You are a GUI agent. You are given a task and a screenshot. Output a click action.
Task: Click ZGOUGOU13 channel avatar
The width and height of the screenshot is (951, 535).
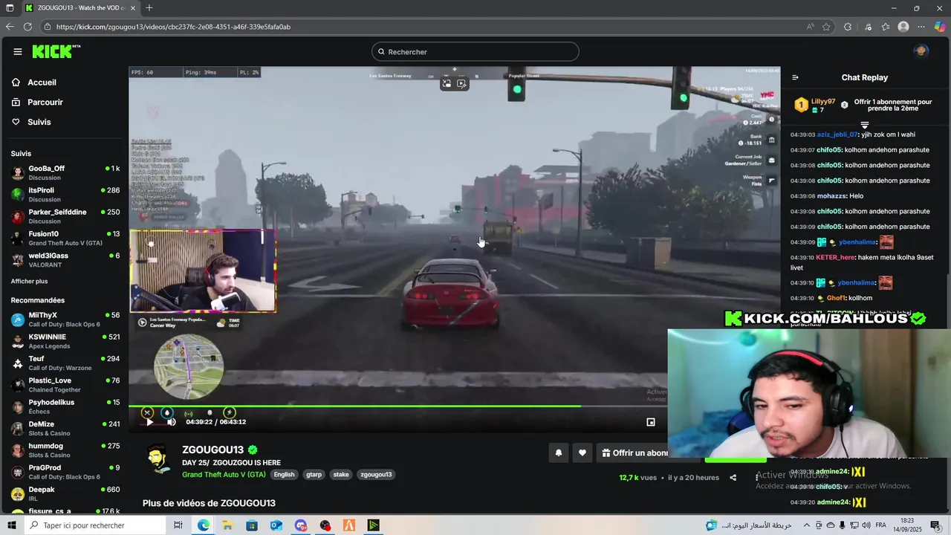[x=159, y=459]
